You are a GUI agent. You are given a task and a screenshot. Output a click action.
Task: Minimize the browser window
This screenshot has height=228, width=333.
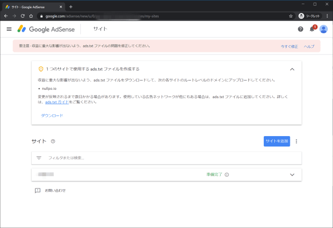pyautogui.click(x=303, y=4)
